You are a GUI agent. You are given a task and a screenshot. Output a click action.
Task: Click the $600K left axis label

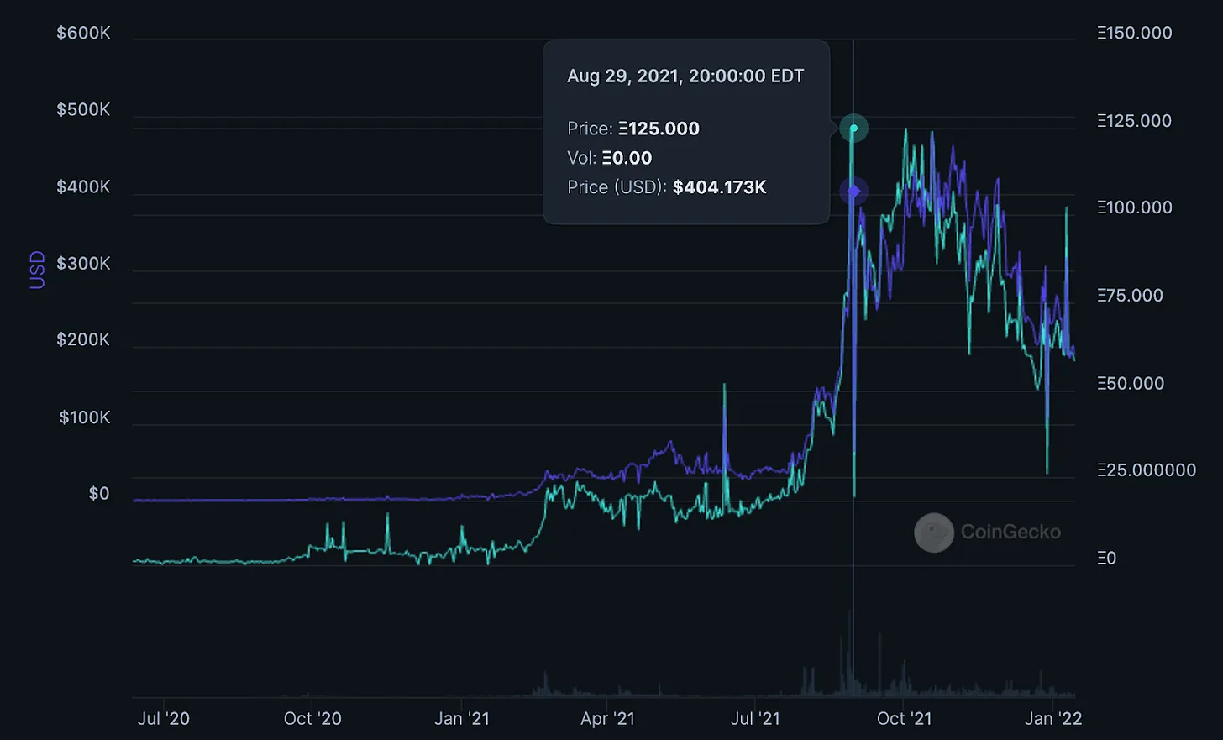point(83,33)
